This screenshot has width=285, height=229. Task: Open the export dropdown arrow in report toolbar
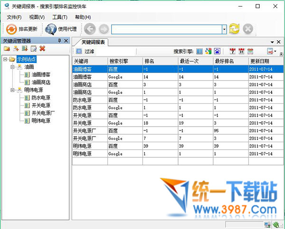point(275,51)
